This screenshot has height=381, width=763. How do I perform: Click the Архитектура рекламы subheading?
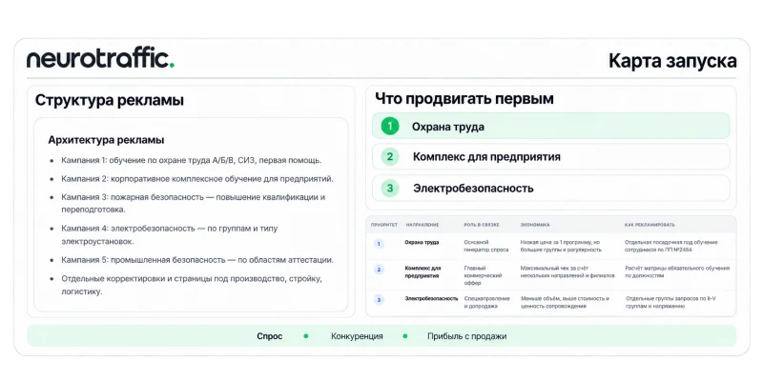click(106, 140)
